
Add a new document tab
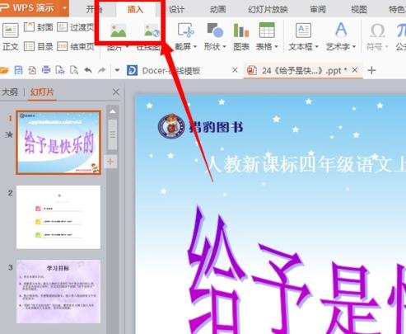click(x=371, y=70)
